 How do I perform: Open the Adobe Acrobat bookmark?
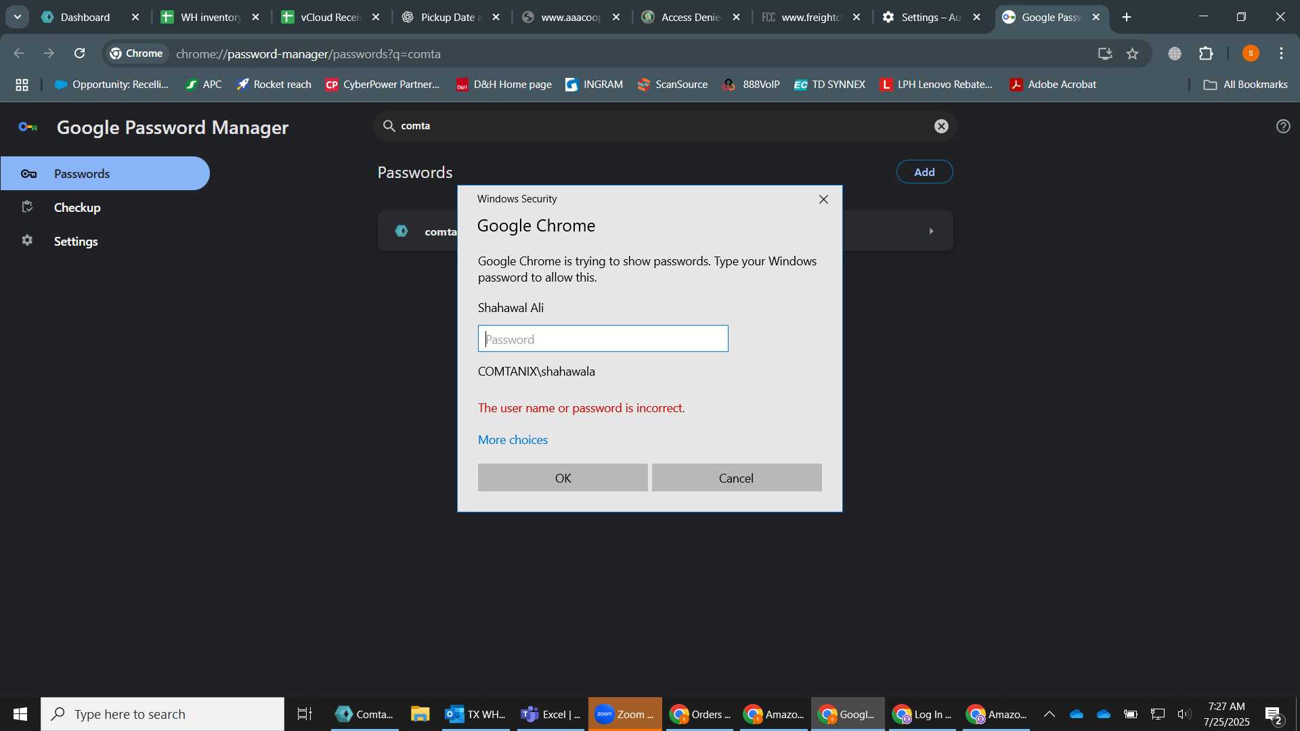pyautogui.click(x=1053, y=85)
